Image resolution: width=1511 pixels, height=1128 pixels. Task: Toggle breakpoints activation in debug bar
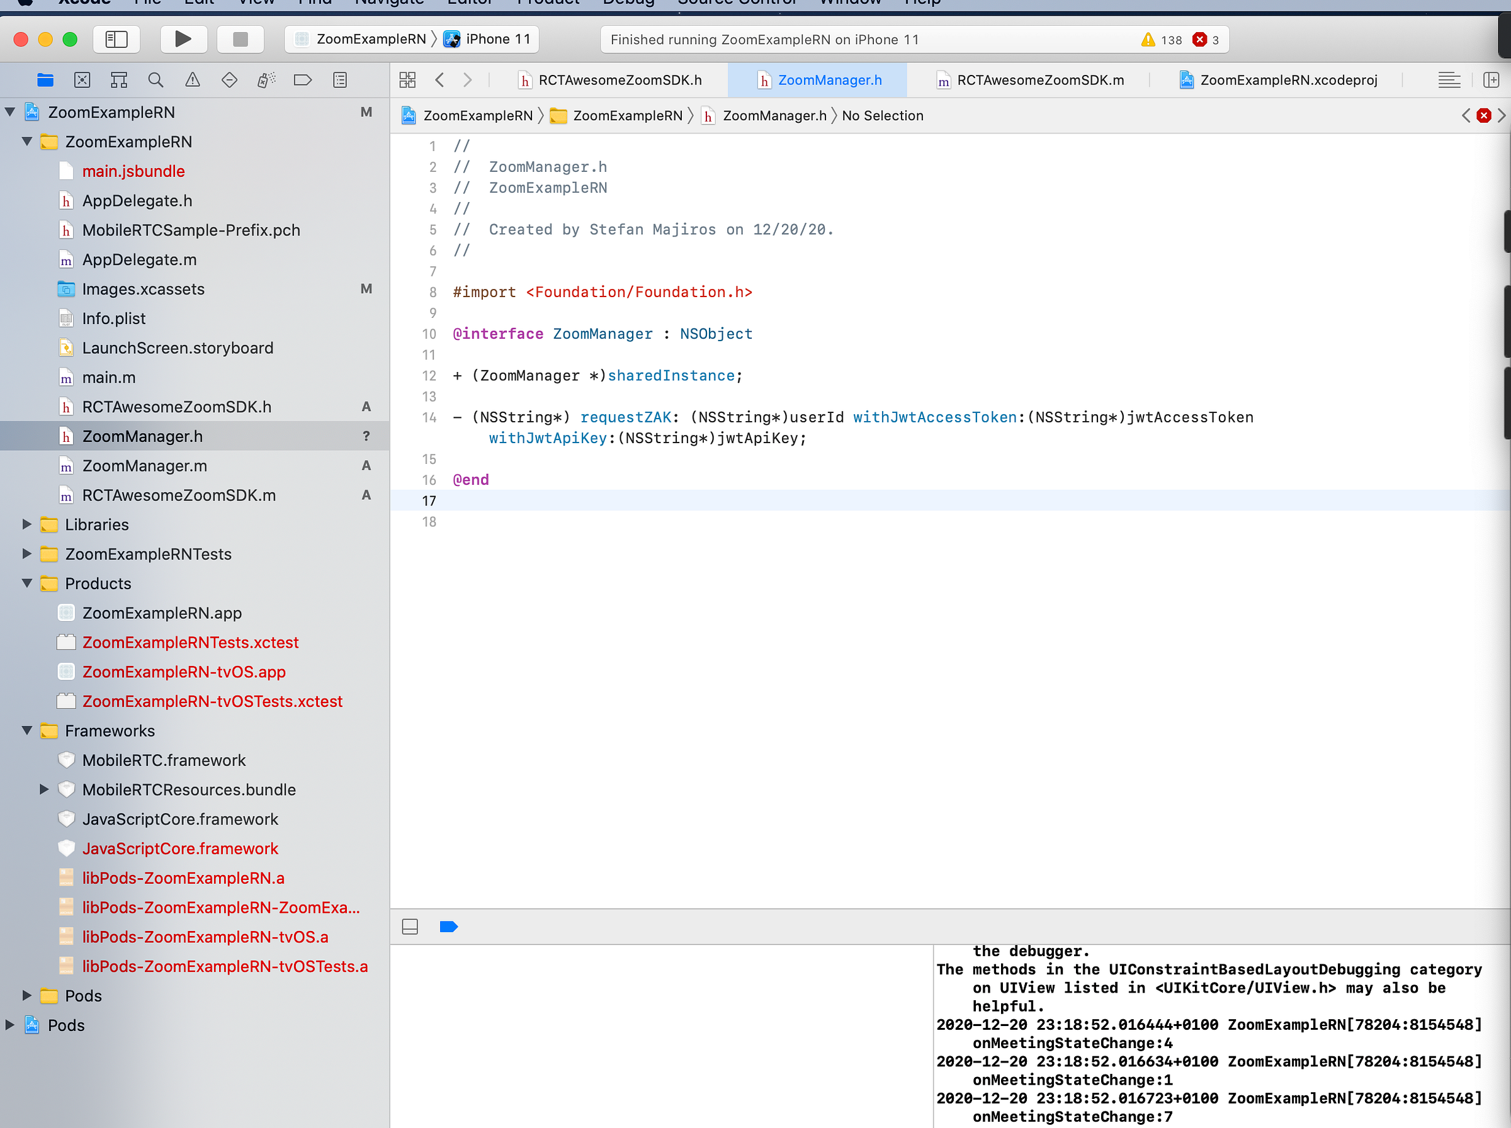coord(449,927)
